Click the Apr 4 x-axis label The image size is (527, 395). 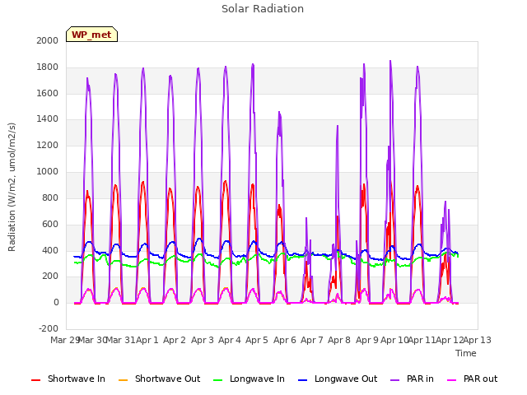pyautogui.click(x=230, y=340)
